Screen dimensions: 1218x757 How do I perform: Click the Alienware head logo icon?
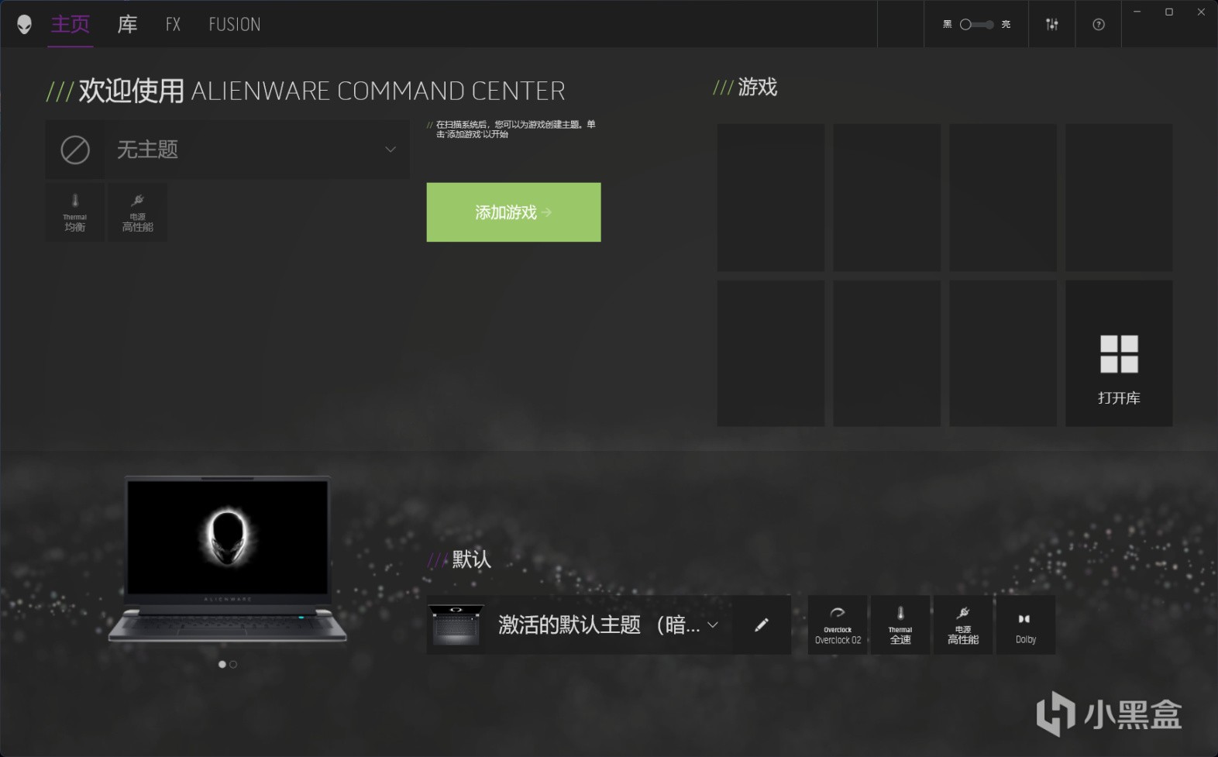pos(24,25)
